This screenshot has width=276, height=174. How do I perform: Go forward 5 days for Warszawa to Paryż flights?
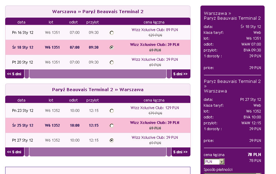[x=181, y=74]
